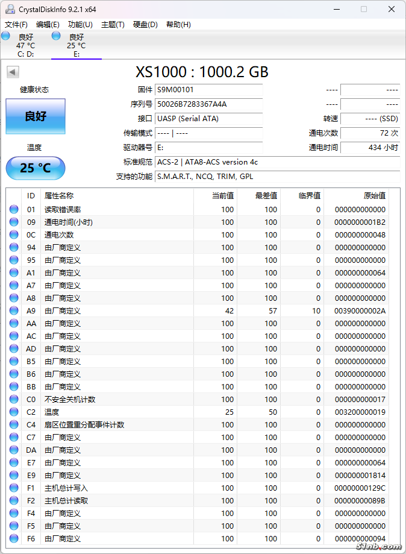Click the previous disk arrow button
This screenshot has width=406, height=554.
click(13, 72)
